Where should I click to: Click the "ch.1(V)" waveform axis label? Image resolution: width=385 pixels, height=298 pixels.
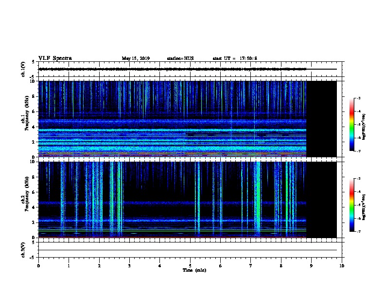pyautogui.click(x=23, y=69)
